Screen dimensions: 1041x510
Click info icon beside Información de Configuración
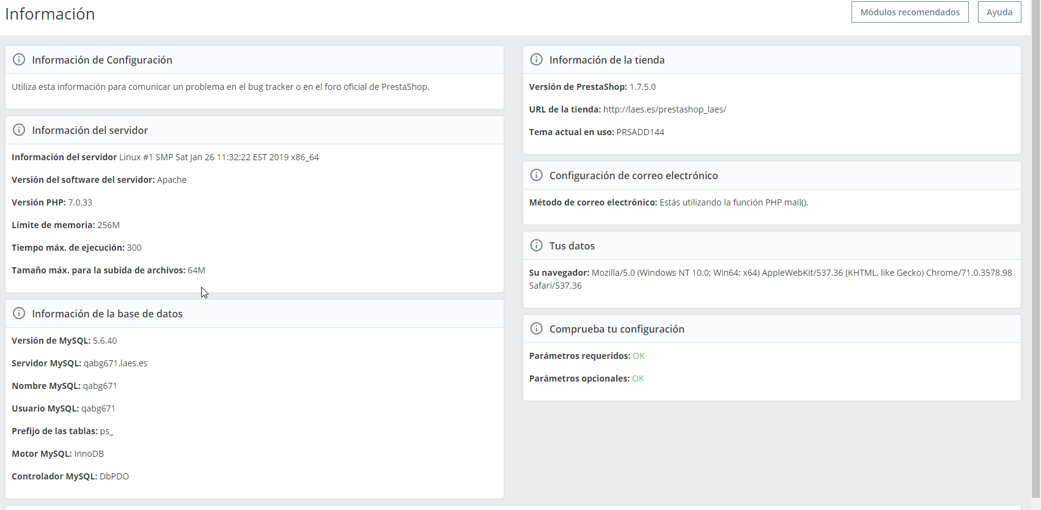point(19,59)
